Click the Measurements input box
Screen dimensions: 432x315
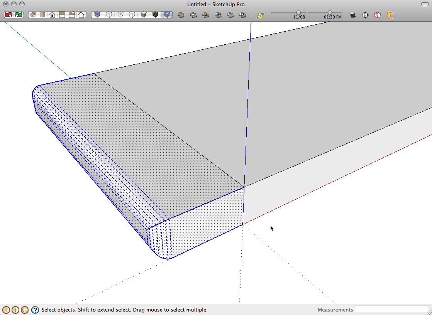pyautogui.click(x=391, y=309)
